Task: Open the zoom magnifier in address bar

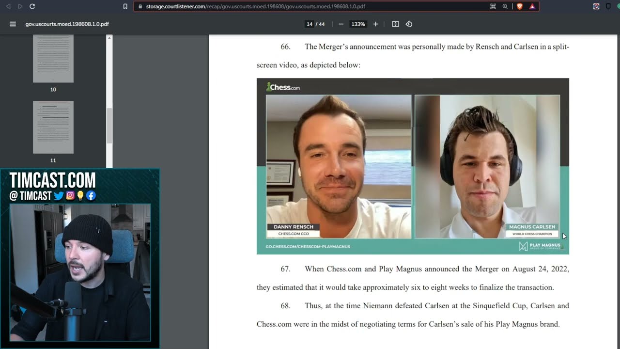Action: (505, 6)
